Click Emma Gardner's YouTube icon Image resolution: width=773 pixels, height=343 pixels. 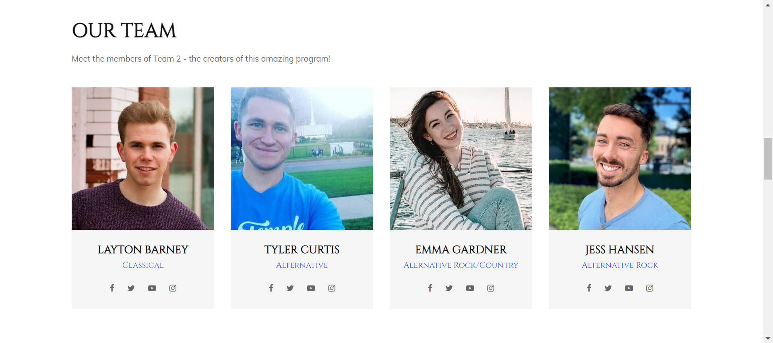470,288
